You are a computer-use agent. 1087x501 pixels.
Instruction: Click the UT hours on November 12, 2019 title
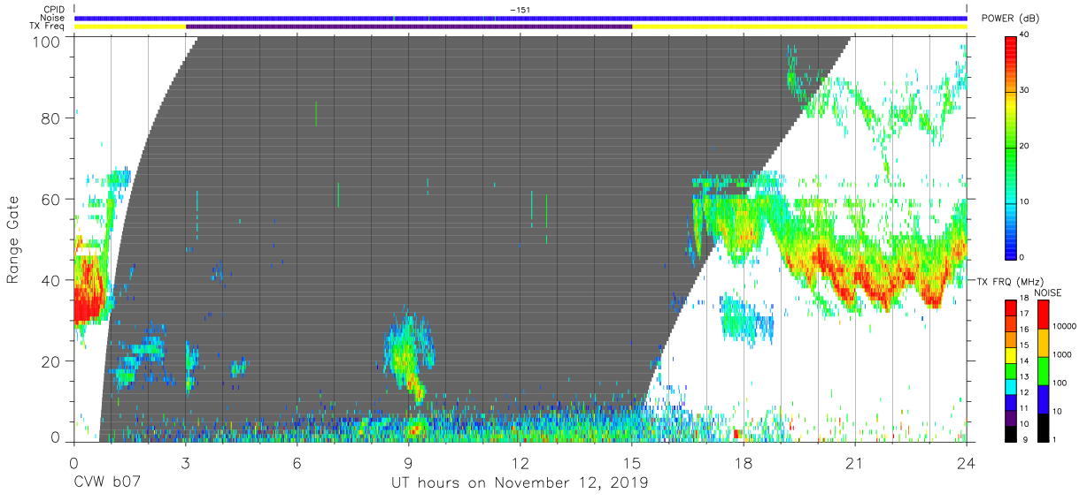tap(520, 483)
